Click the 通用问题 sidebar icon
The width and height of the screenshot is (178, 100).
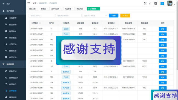coord(6,97)
